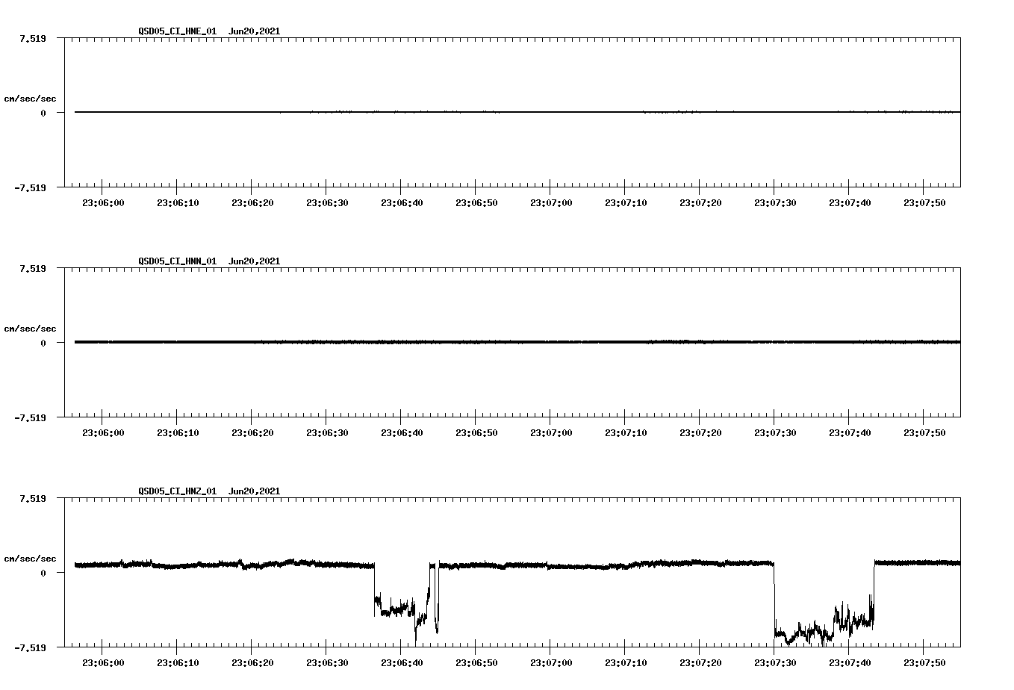This screenshot has height=690, width=1014.
Task: Click the QSD05_CI_HNN_01 channel title
Action: (x=178, y=261)
